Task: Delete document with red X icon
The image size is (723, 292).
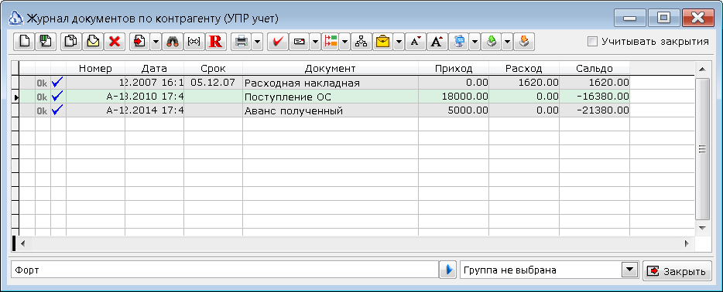Action: click(x=115, y=42)
